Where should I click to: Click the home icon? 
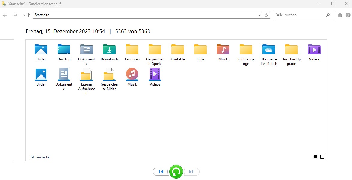click(x=340, y=15)
